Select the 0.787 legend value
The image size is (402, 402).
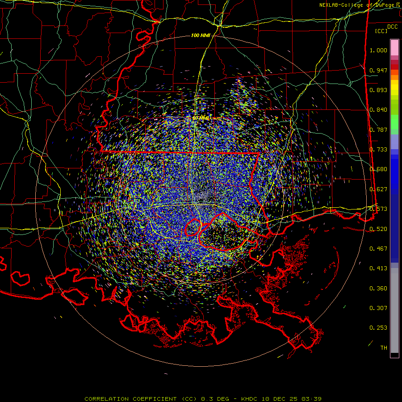click(378, 130)
